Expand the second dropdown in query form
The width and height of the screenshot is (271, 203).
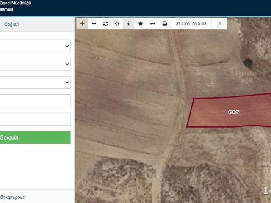point(35,64)
